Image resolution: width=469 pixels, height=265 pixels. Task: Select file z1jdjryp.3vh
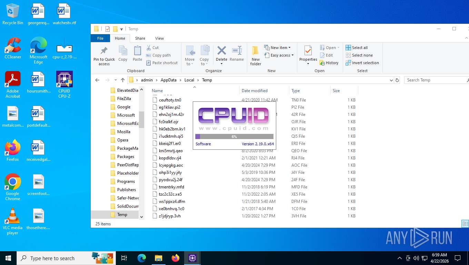tap(170, 216)
